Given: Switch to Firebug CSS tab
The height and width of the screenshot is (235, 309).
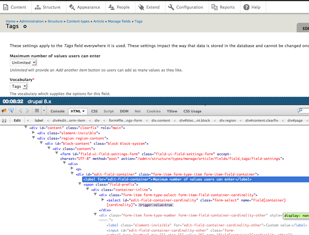Looking at the screenshot, I should tap(94, 111).
